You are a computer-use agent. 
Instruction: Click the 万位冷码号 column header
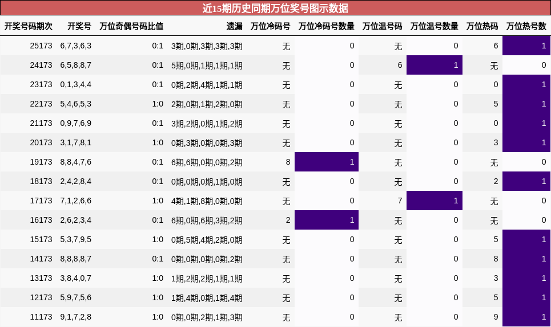(x=270, y=26)
